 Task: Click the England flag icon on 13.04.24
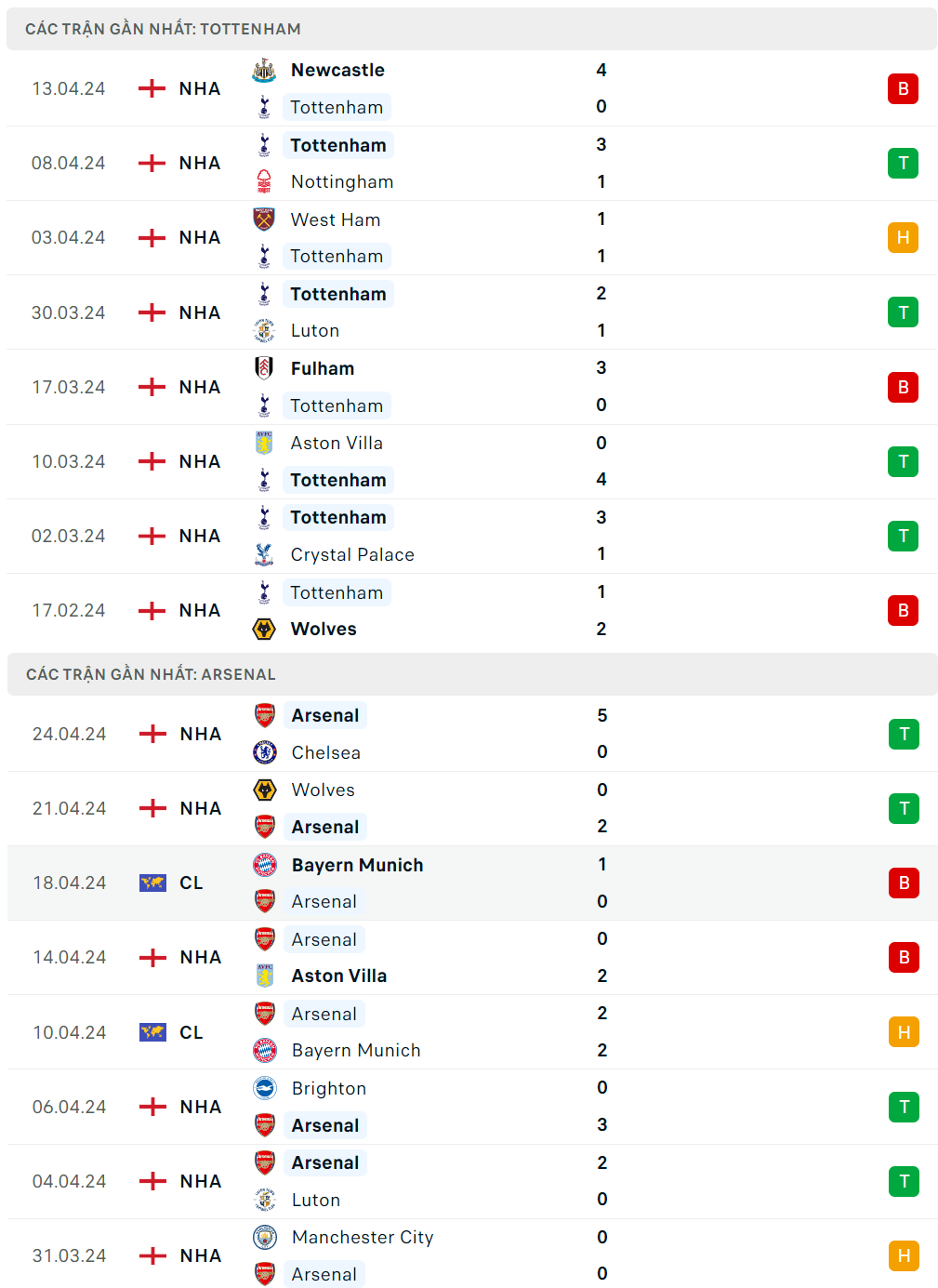pyautogui.click(x=152, y=88)
